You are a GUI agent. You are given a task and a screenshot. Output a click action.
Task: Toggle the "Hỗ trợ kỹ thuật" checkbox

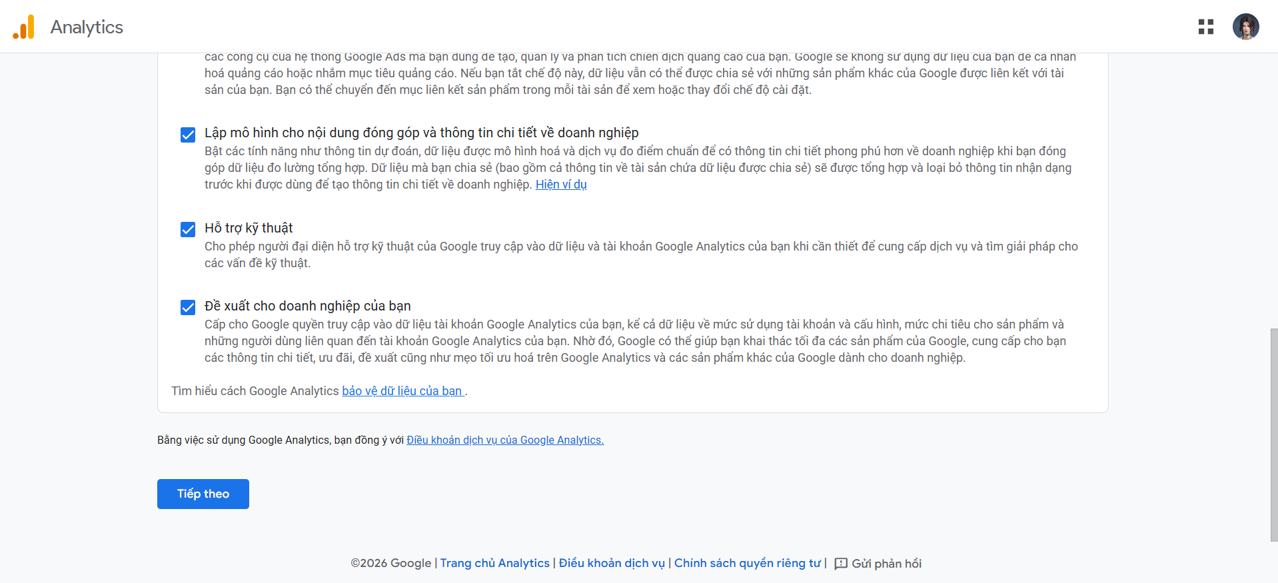188,229
